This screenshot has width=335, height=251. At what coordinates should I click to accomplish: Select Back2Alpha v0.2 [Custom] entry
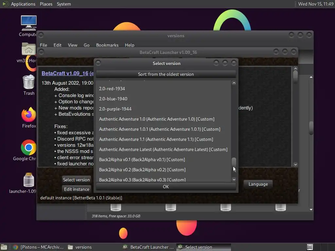tap(164, 170)
